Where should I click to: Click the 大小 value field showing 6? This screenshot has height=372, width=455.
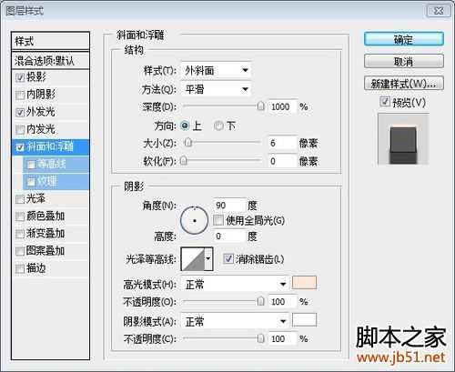click(x=282, y=143)
